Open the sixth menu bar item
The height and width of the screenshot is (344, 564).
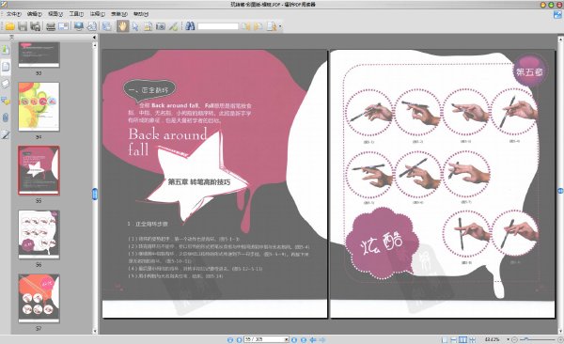coord(119,14)
